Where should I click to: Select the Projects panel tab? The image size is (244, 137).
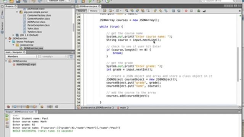coord(11,6)
